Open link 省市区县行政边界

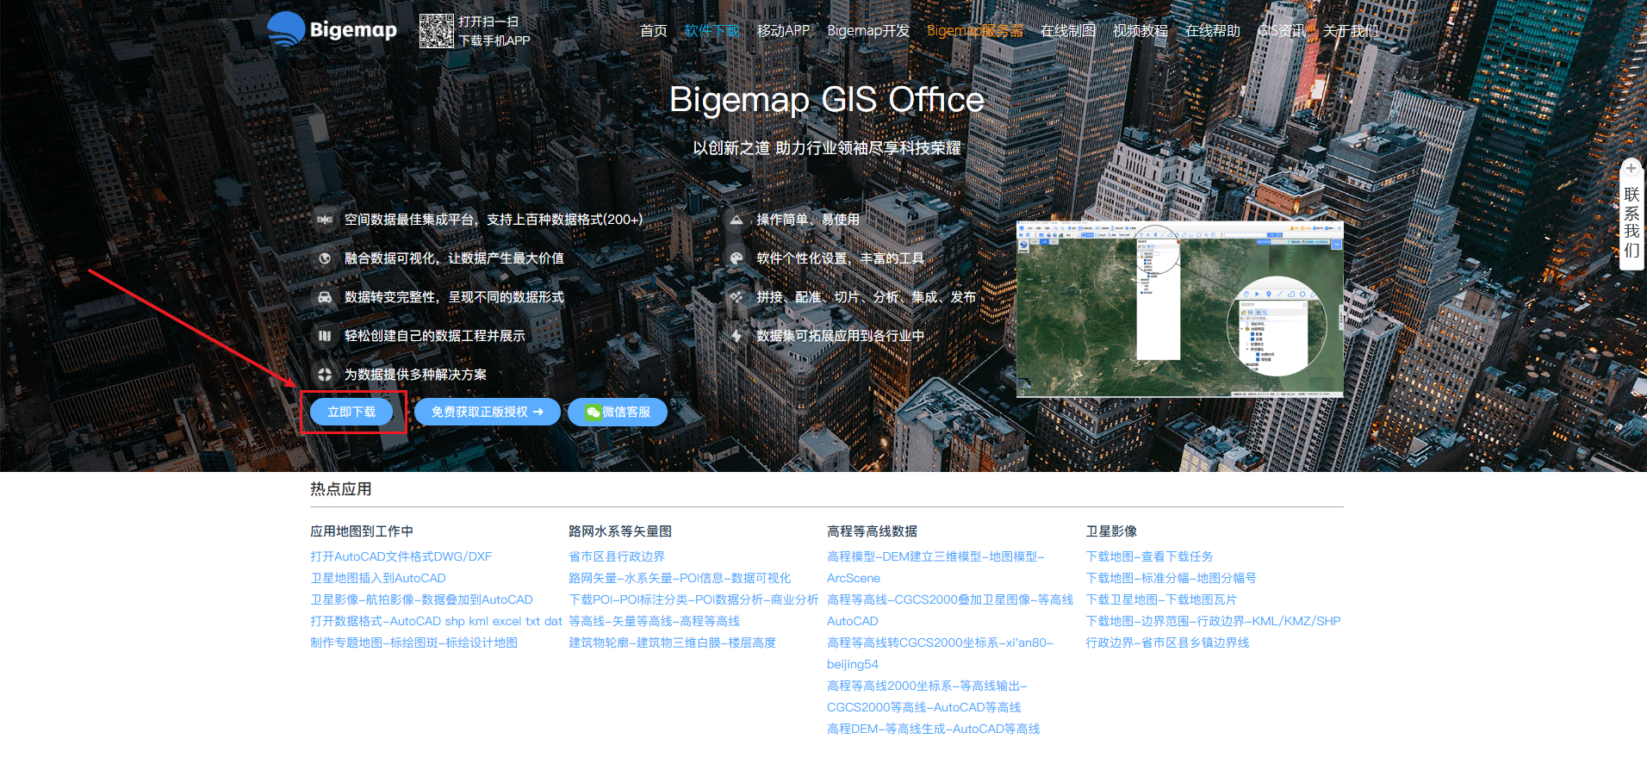(x=617, y=556)
